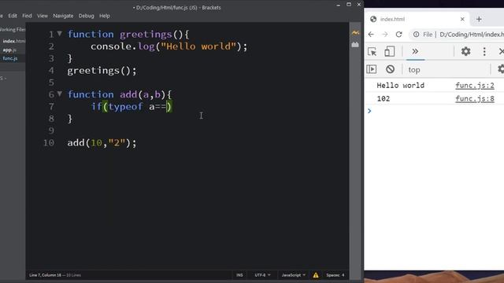Open JavaScript language mode dropdown
The height and width of the screenshot is (283, 504).
(293, 275)
